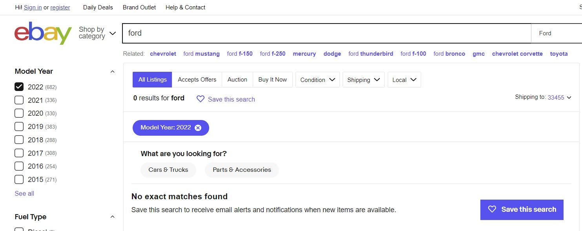Open the Local filter dropdown

(404, 80)
